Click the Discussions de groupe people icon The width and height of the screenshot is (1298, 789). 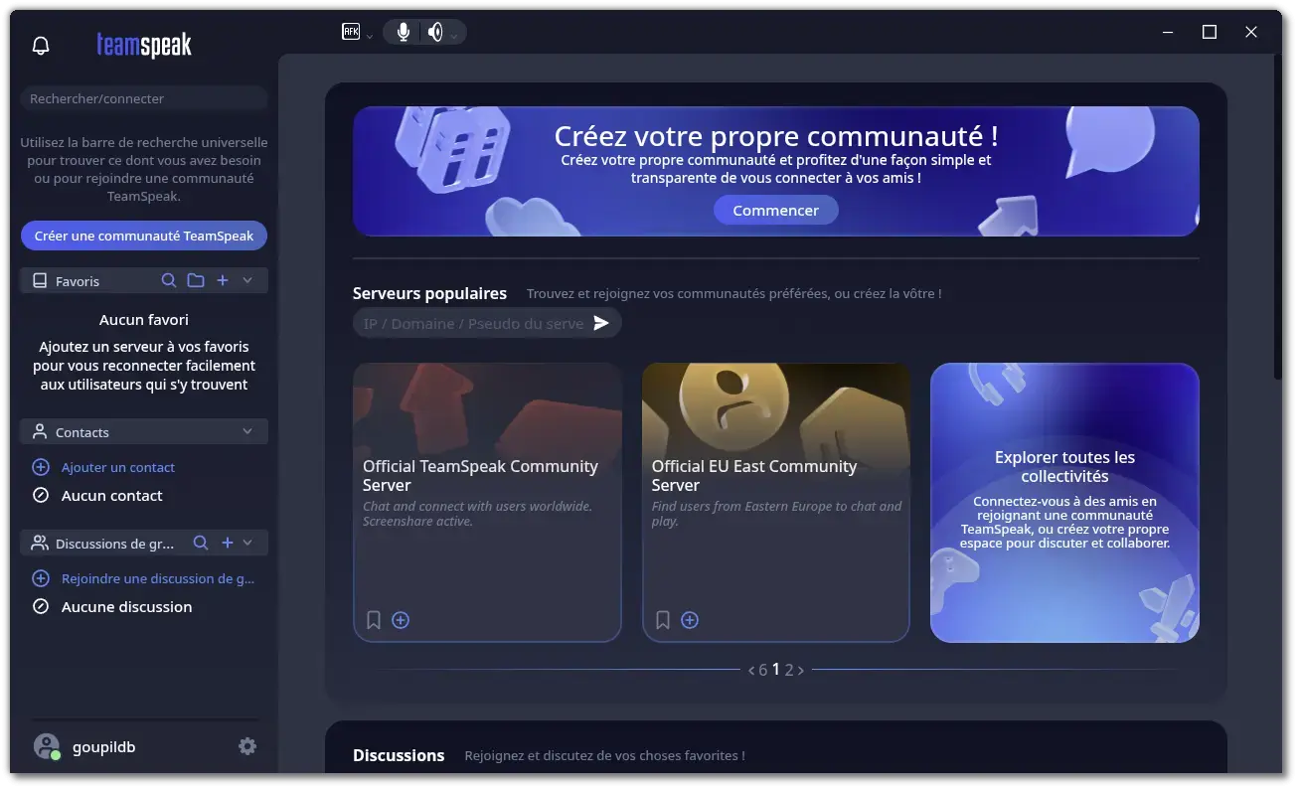tap(40, 544)
